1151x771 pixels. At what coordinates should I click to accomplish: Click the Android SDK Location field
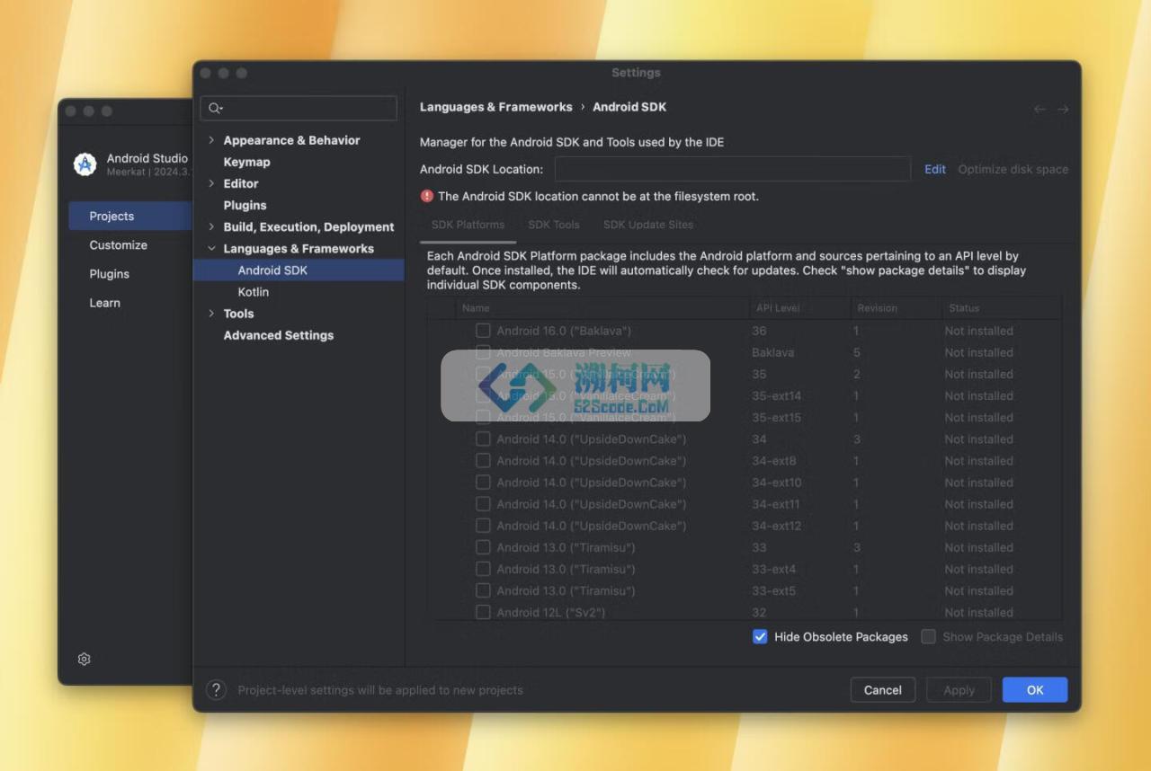tap(733, 169)
